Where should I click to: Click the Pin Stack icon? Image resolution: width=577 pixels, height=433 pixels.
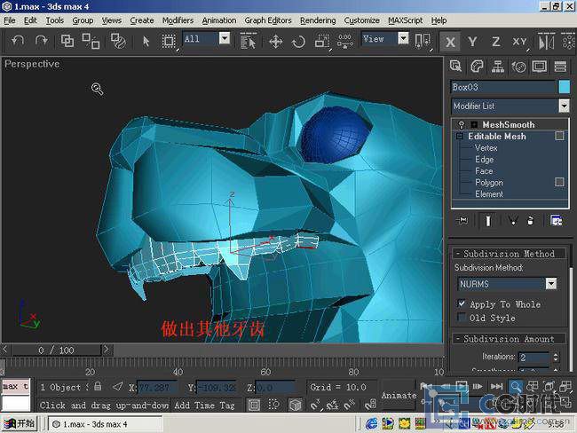pos(462,220)
